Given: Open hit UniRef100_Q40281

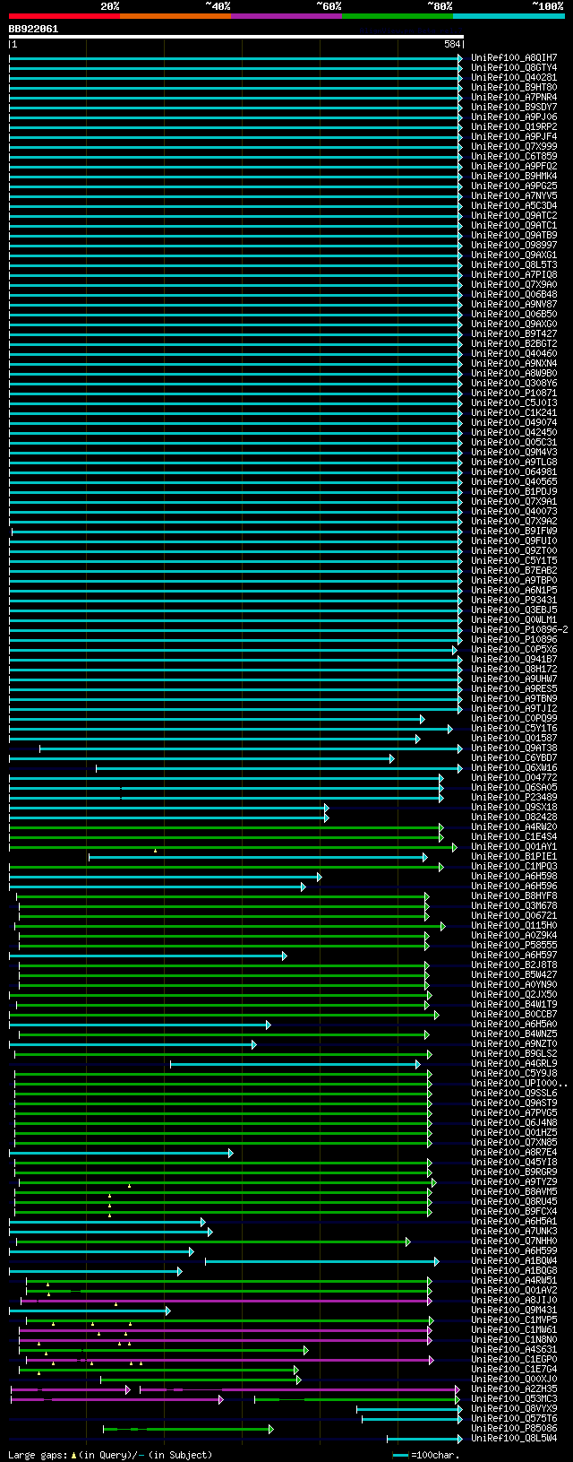Looking at the screenshot, I should pyautogui.click(x=514, y=77).
